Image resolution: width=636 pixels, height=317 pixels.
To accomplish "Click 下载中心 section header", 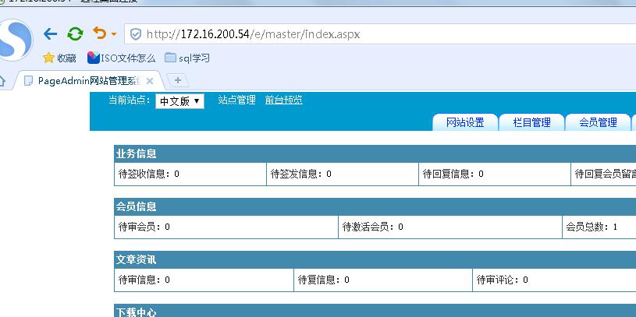I will pyautogui.click(x=375, y=311).
